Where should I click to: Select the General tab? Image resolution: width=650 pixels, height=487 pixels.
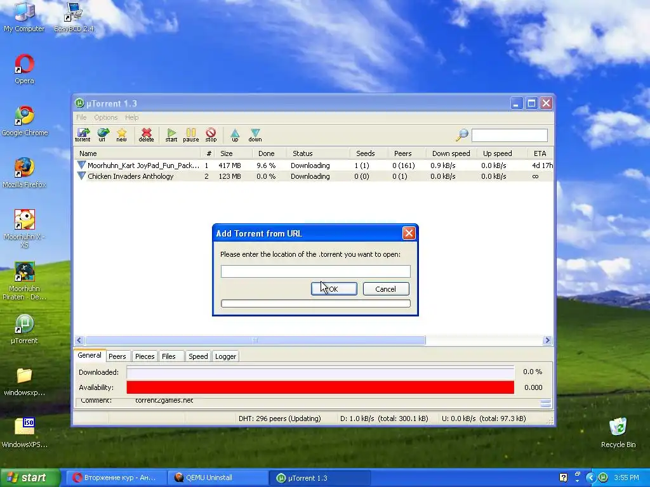89,355
